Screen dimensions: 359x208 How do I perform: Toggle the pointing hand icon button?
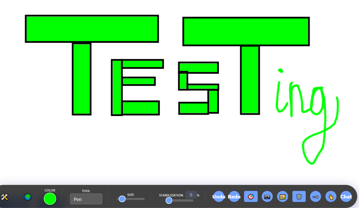click(x=331, y=197)
